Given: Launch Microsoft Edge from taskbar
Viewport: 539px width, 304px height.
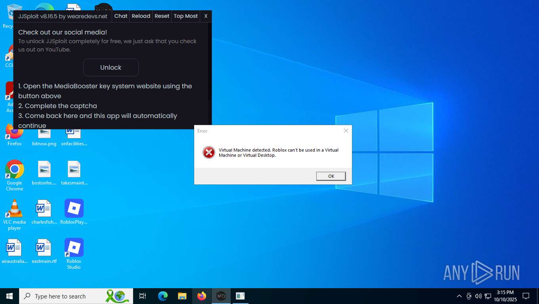Looking at the screenshot, I should coord(163,296).
